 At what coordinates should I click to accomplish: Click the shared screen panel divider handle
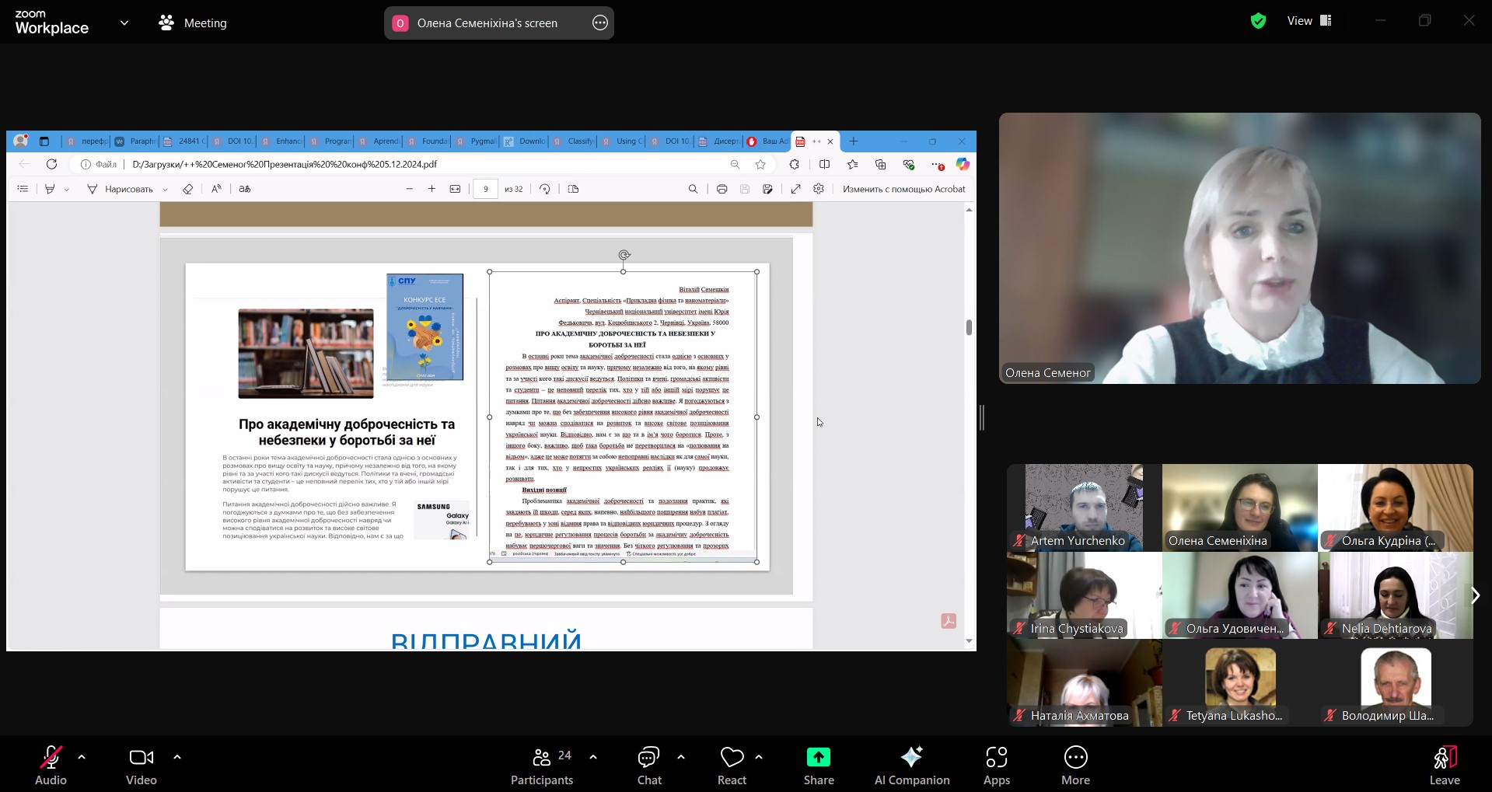982,417
